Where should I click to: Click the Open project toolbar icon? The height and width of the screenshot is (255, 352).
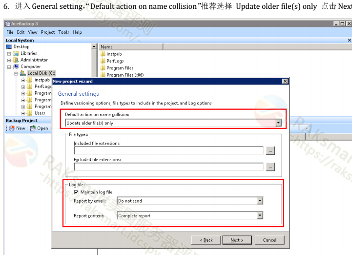33,128
